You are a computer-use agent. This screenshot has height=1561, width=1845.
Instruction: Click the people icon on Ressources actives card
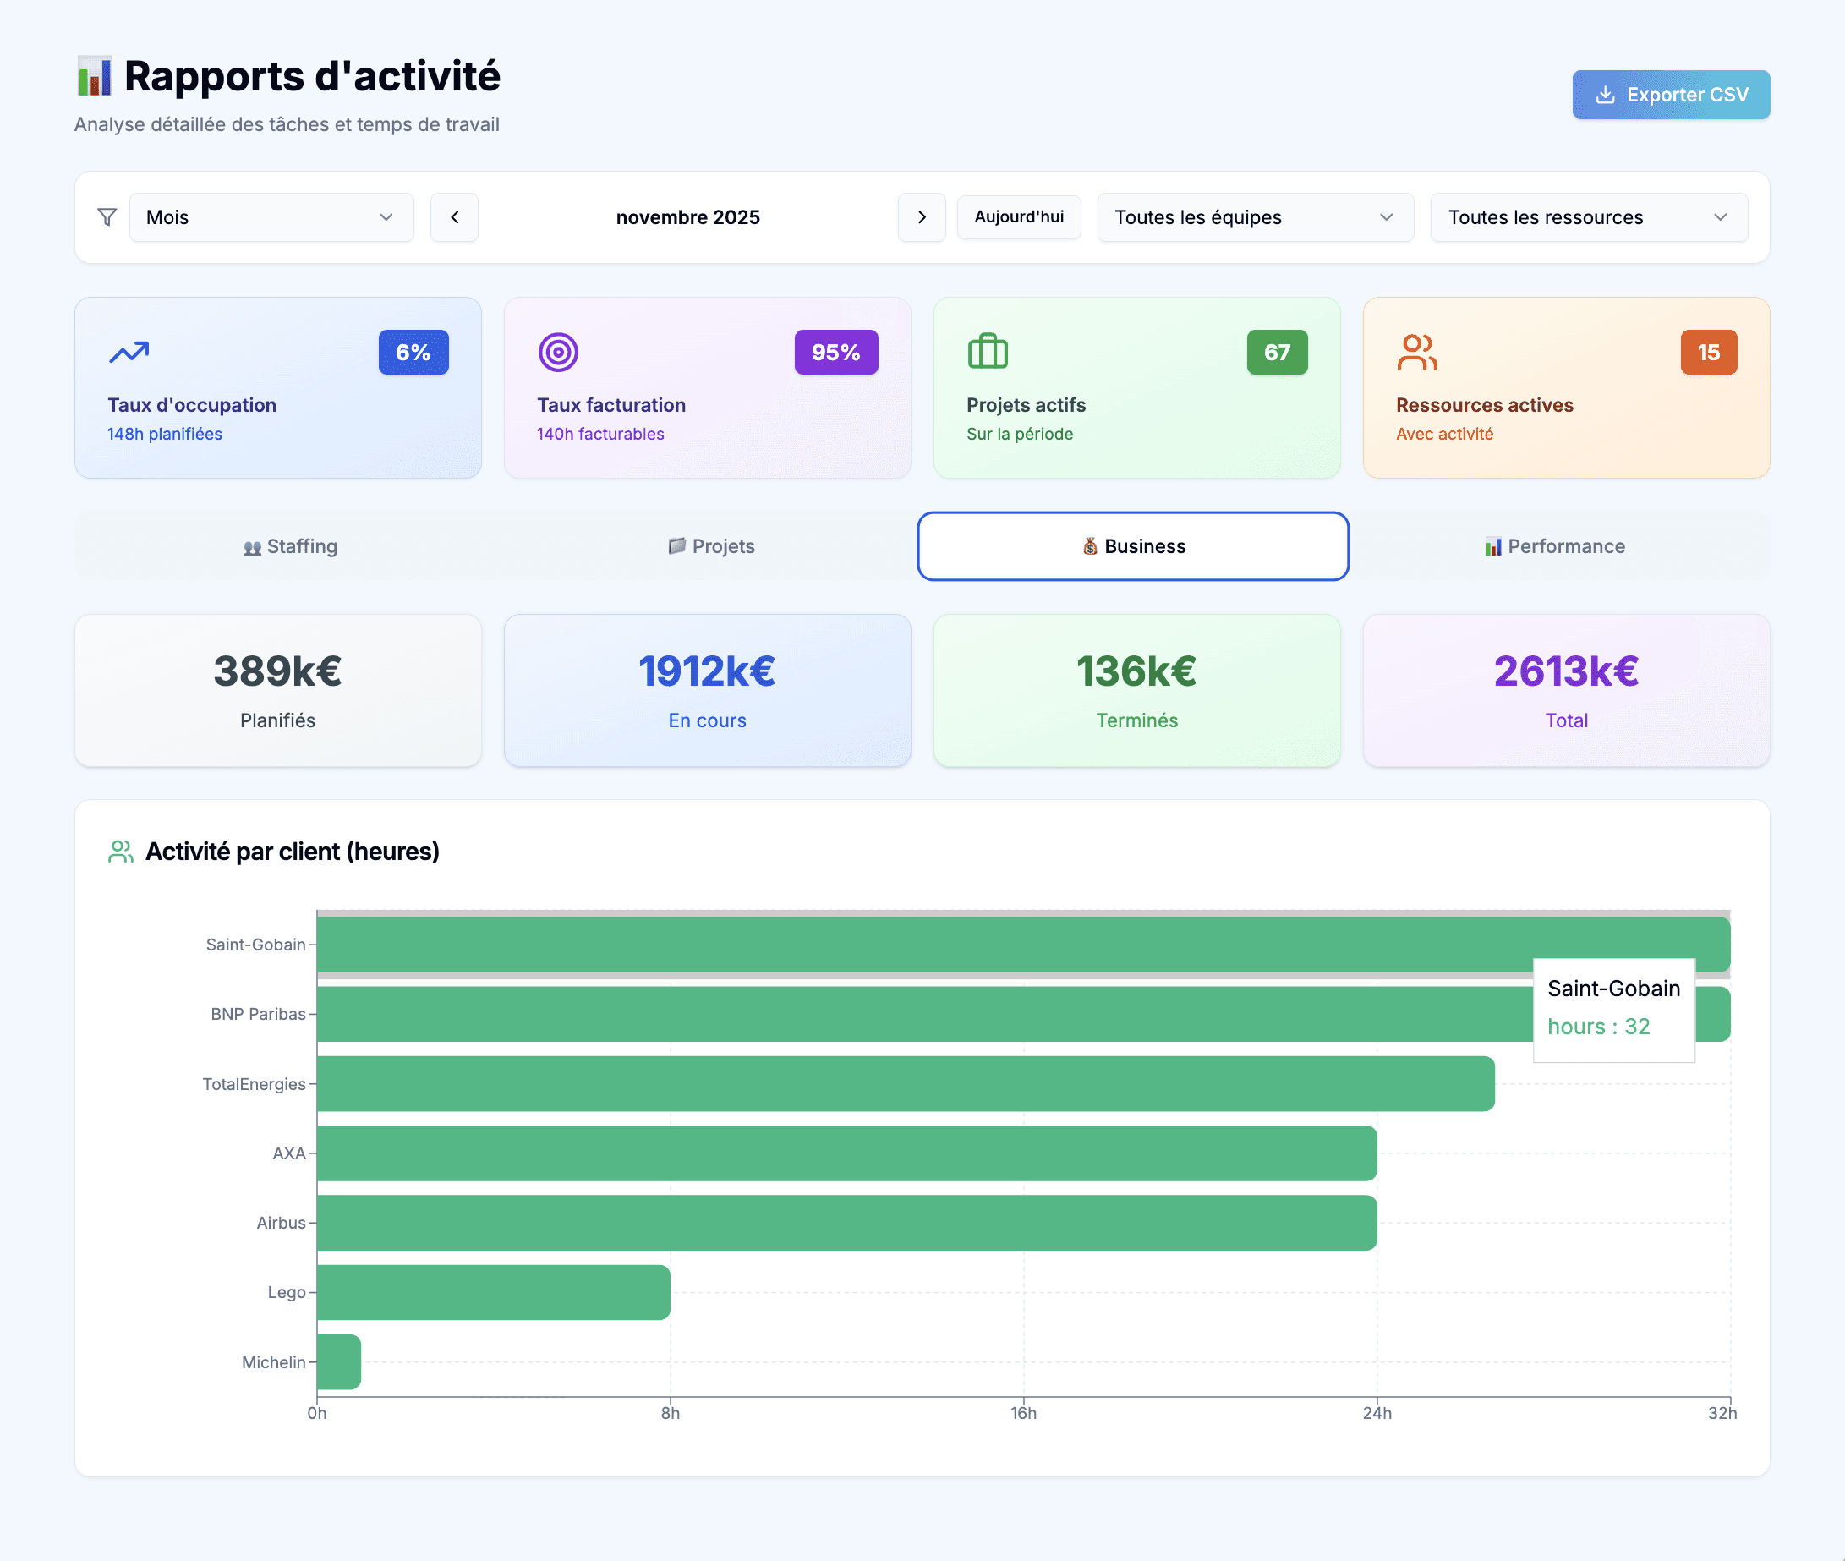1418,351
